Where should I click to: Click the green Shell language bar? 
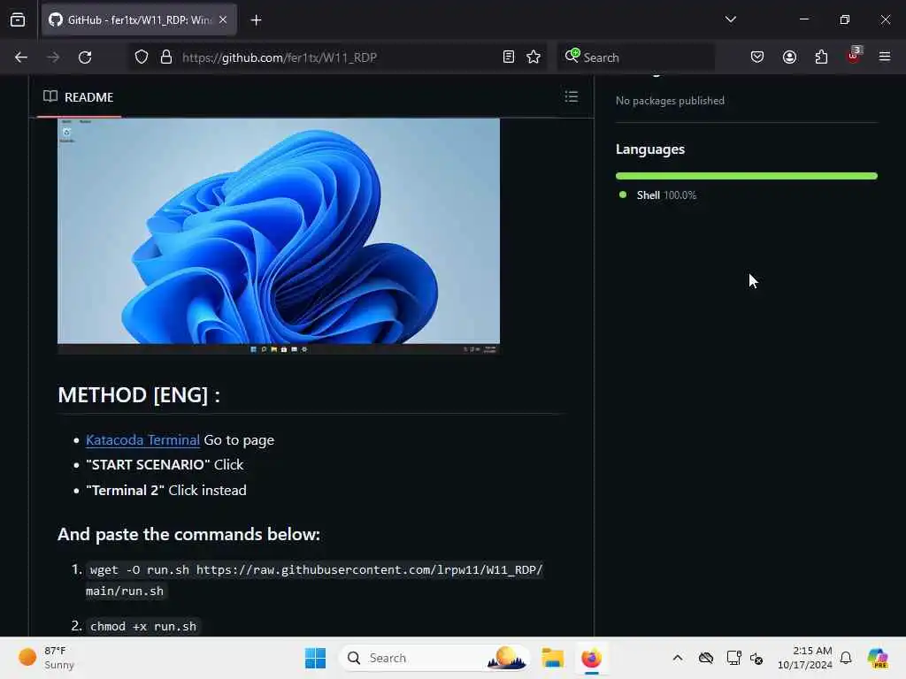(747, 176)
